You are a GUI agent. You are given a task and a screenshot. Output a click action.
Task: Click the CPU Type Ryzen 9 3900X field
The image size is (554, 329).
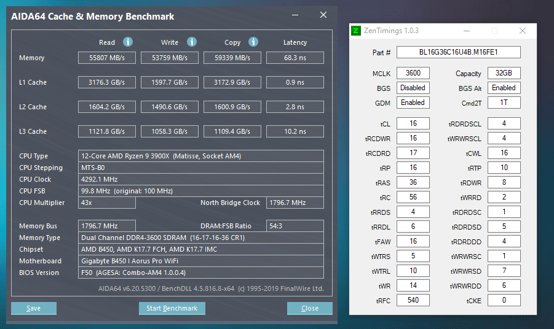pos(200,156)
